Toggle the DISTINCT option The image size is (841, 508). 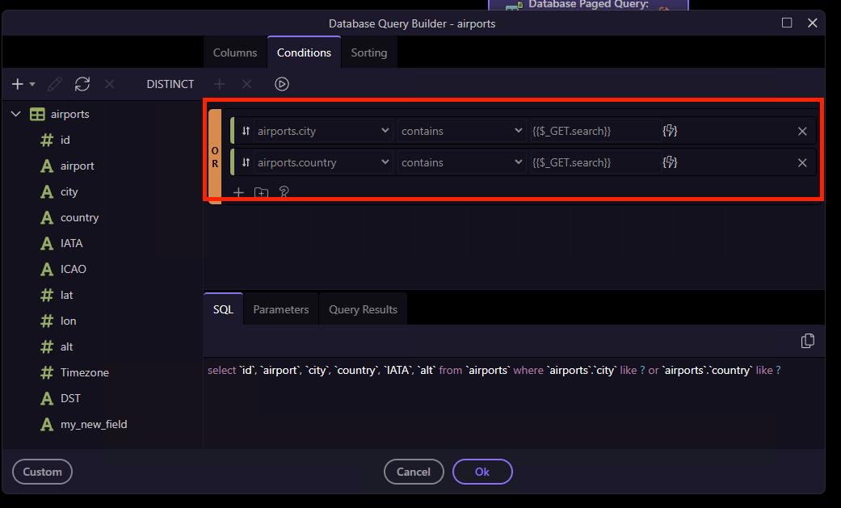pyautogui.click(x=170, y=84)
